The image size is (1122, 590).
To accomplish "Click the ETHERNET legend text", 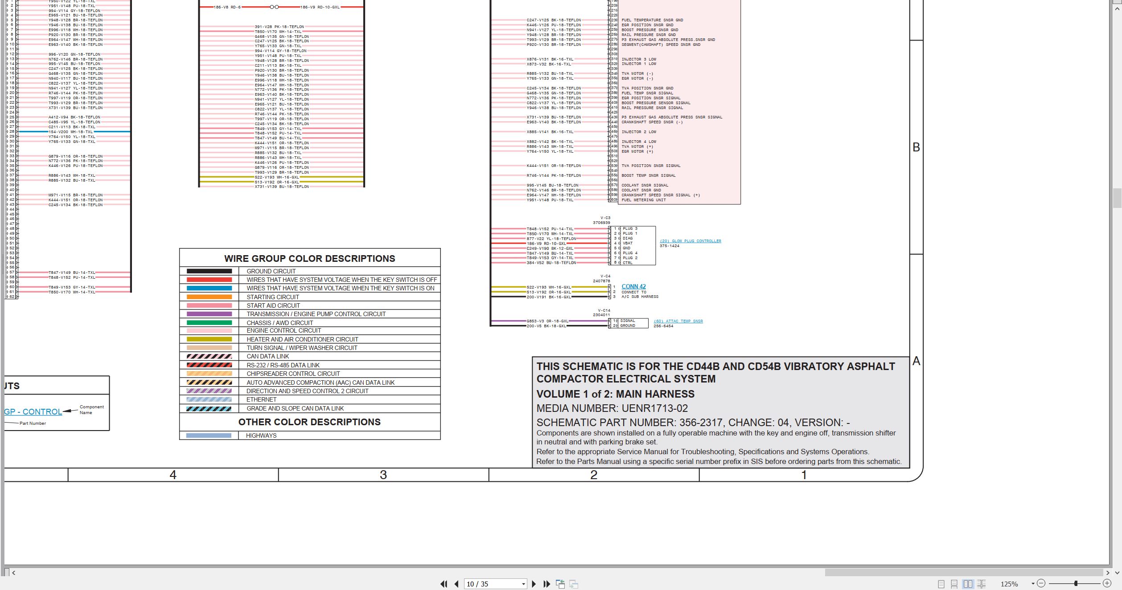I will 262,399.
